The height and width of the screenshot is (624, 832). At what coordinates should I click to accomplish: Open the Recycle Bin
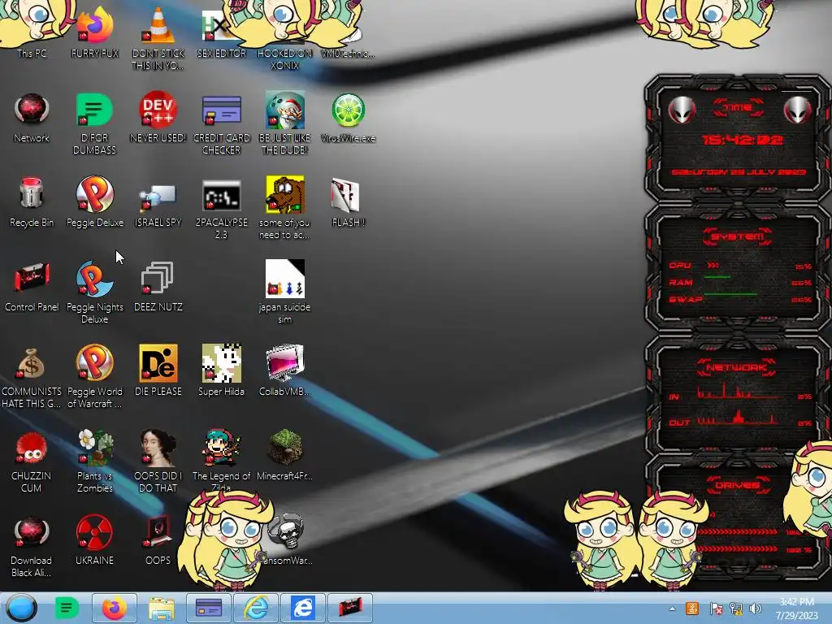(x=32, y=202)
